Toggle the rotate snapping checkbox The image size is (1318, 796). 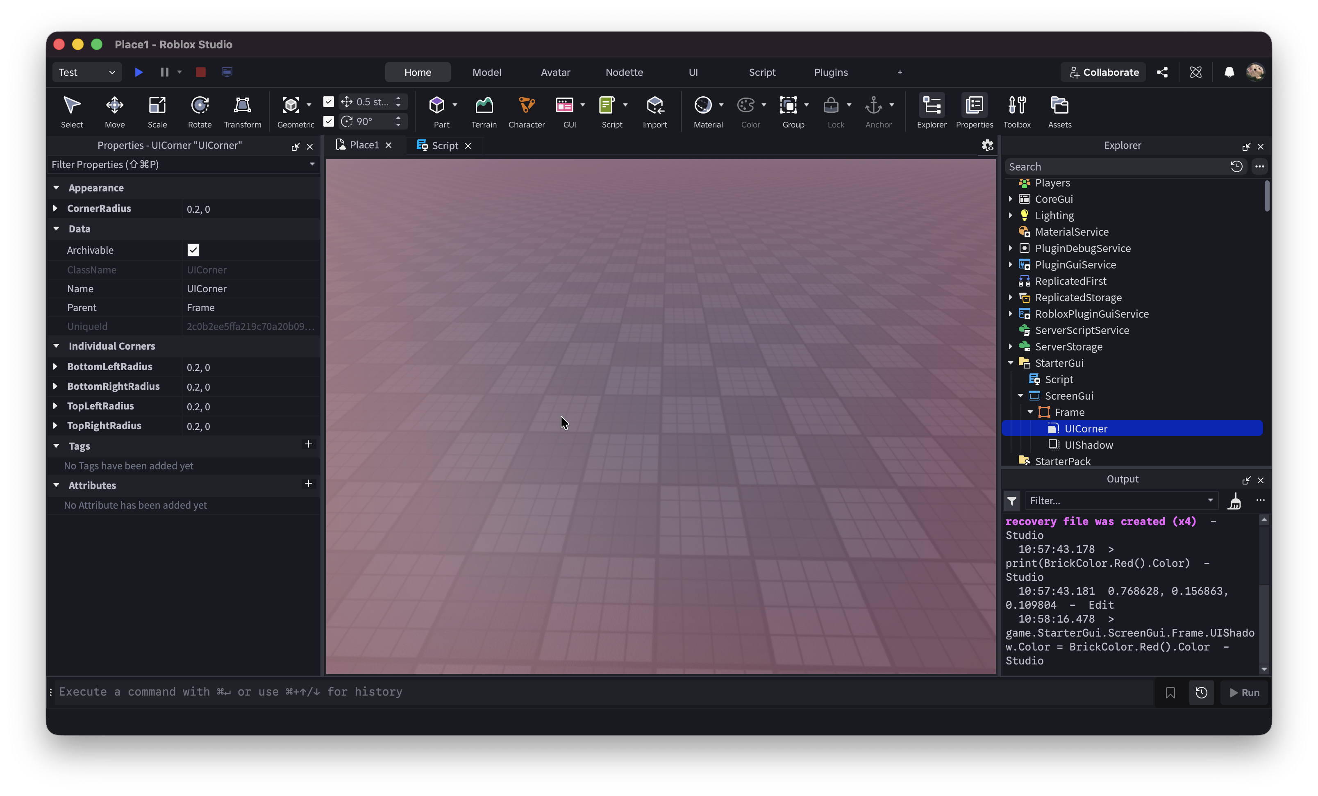(x=328, y=121)
